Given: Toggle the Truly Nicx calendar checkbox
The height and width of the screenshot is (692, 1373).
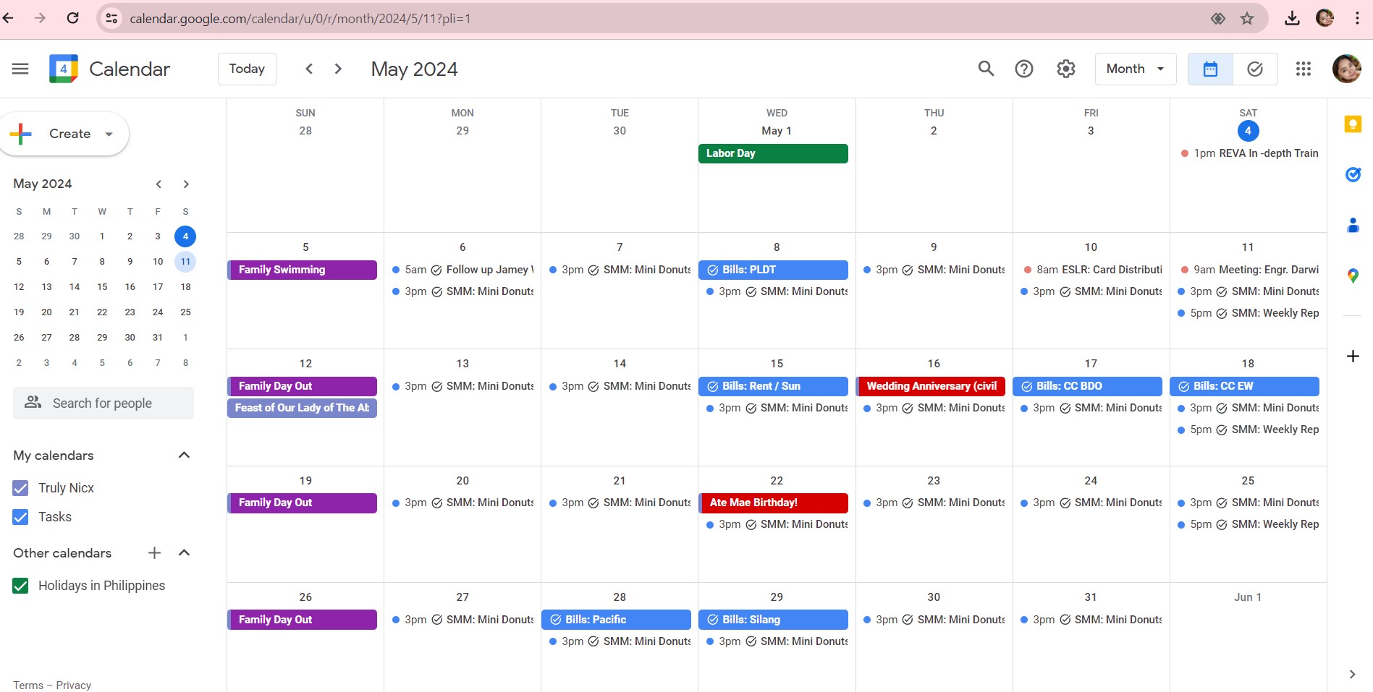Looking at the screenshot, I should 20,488.
